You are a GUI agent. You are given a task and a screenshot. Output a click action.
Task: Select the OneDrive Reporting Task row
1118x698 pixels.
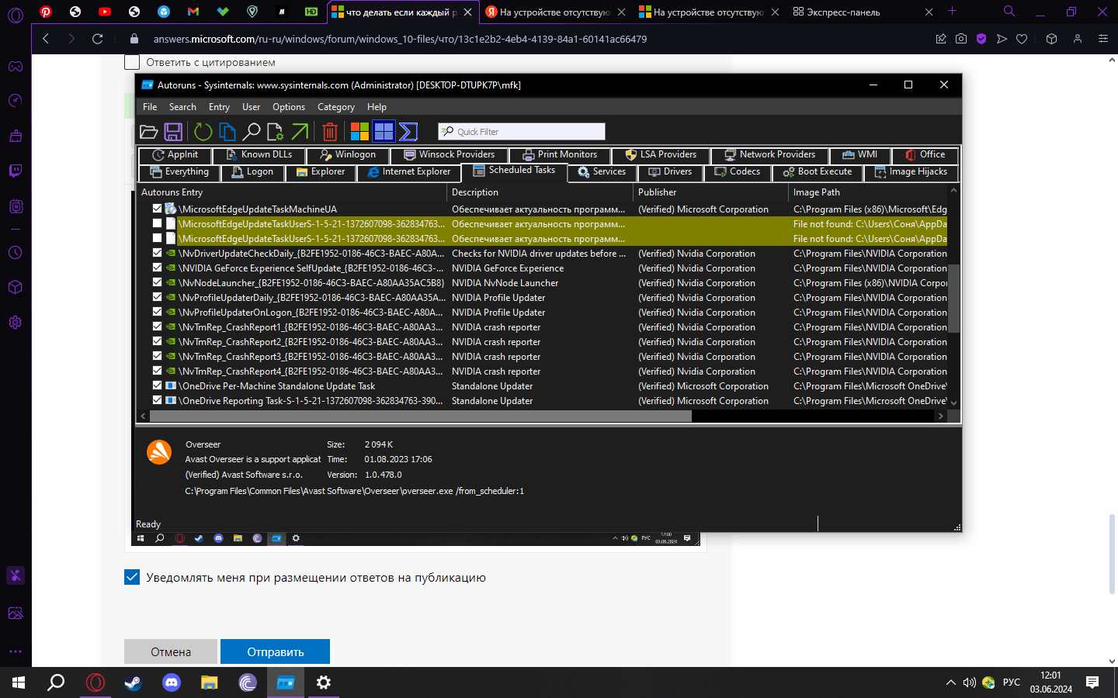coord(543,401)
